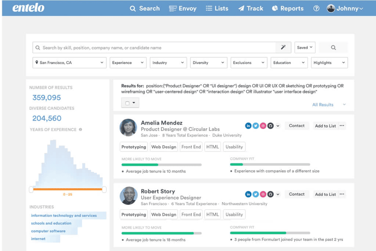Image resolution: width=376 pixels, height=251 pixels.
Task: Click Contact button for Amelia Mendez
Action: (296, 126)
